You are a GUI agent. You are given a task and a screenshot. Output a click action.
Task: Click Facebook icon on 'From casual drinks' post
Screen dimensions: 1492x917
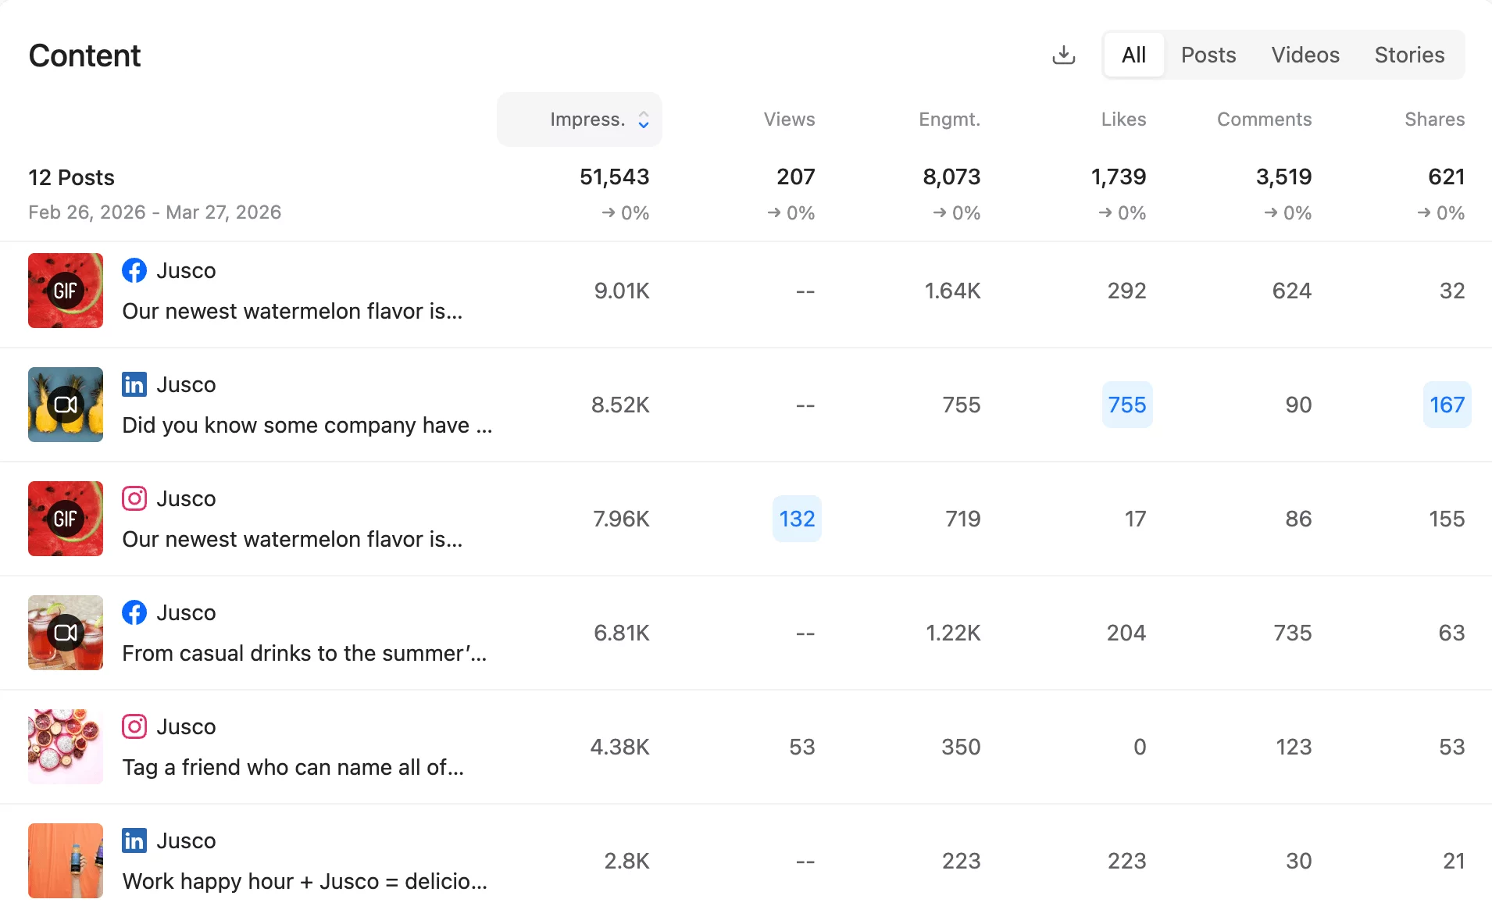pyautogui.click(x=134, y=612)
